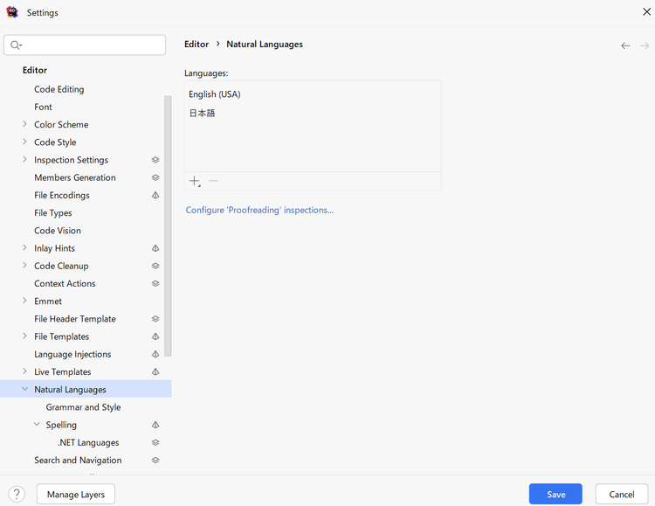Image resolution: width=655 pixels, height=506 pixels.
Task: Cancel the settings changes
Action: coord(622,494)
